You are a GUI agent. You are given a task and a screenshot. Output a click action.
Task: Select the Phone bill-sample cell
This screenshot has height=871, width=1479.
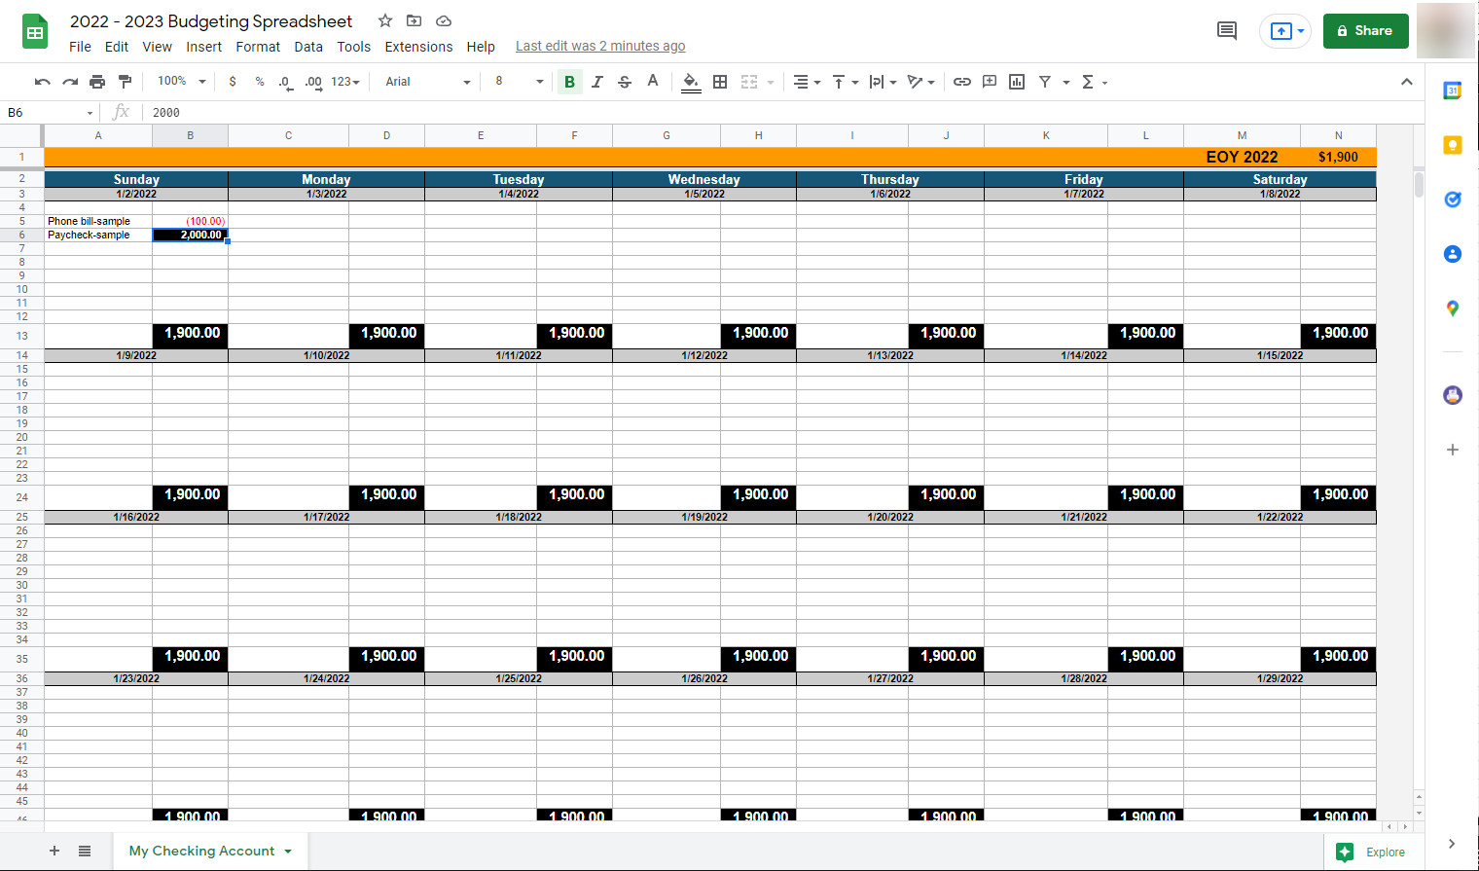coord(98,221)
